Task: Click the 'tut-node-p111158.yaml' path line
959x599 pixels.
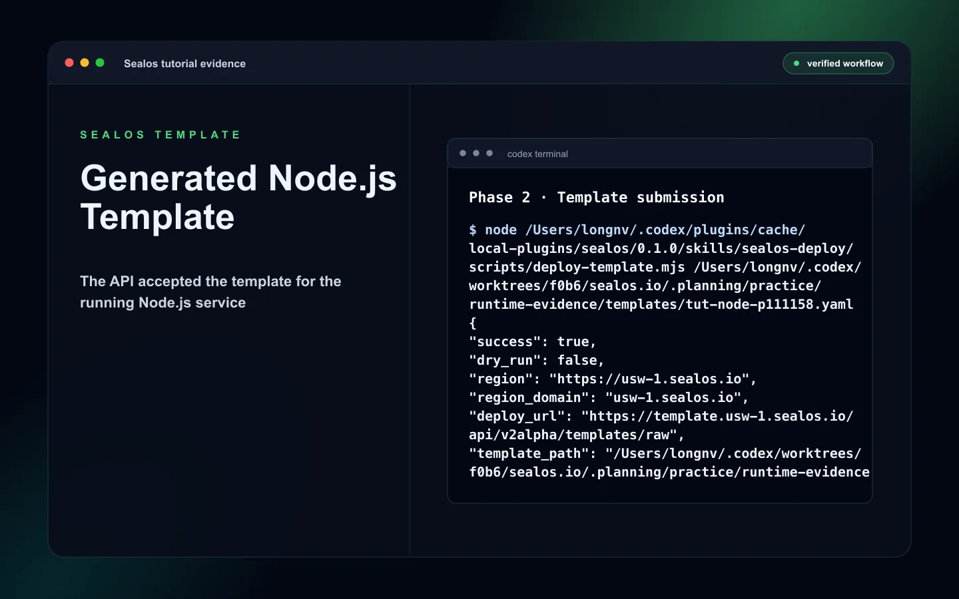Action: (x=661, y=304)
